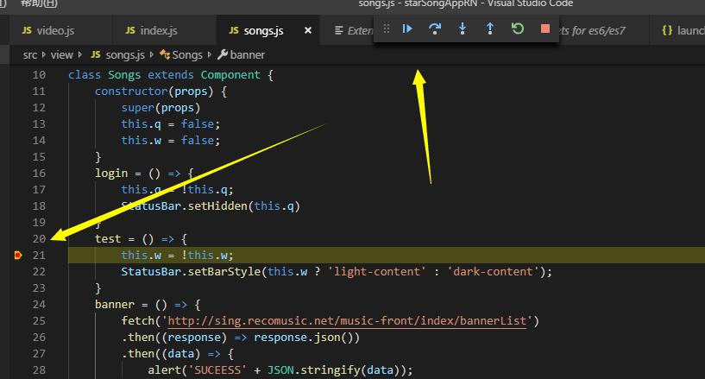Click the bannerList URL on line 25

tap(347, 321)
